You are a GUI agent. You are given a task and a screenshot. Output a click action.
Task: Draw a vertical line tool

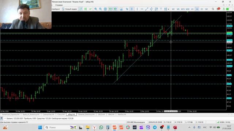(x=137, y=9)
